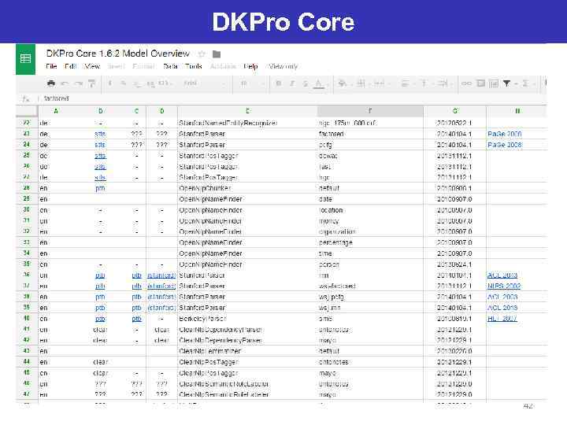This screenshot has width=567, height=425.
Task: Open the 'HLT 2007' link
Action: point(502,319)
